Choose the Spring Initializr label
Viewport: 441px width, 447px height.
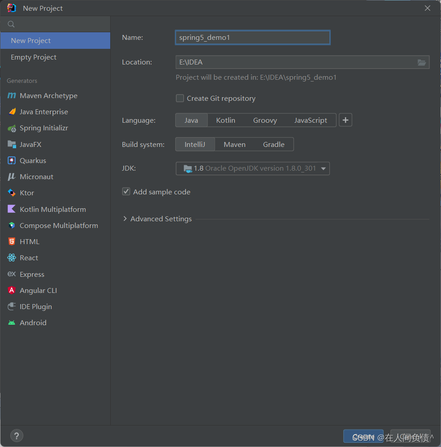coord(44,128)
